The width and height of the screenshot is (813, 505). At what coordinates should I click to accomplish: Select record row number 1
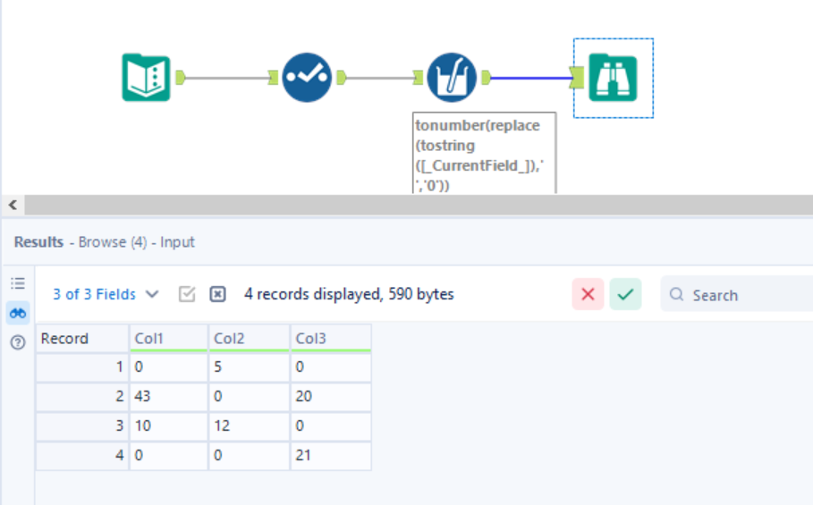pyautogui.click(x=82, y=367)
